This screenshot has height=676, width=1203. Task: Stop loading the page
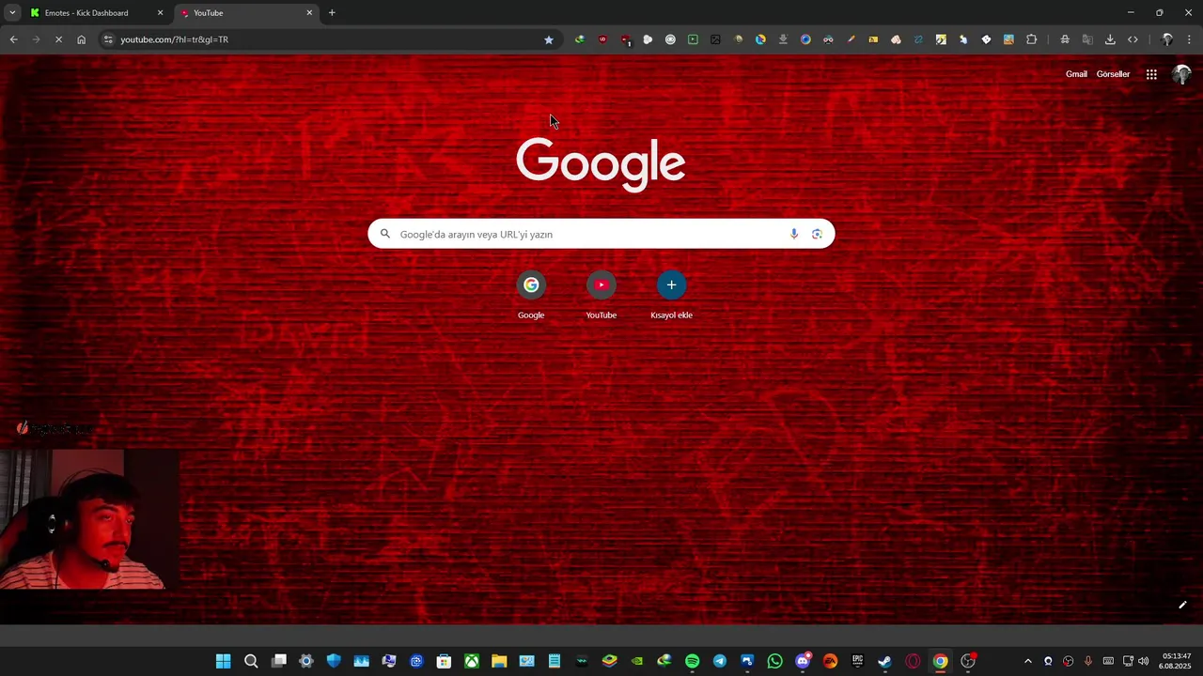pos(58,39)
